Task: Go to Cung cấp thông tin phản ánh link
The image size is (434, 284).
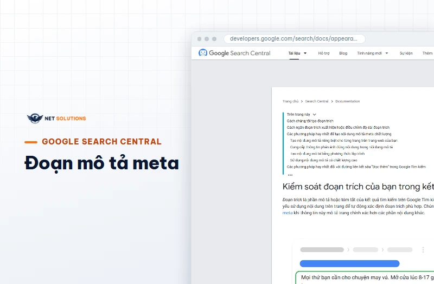Action: (x=341, y=147)
